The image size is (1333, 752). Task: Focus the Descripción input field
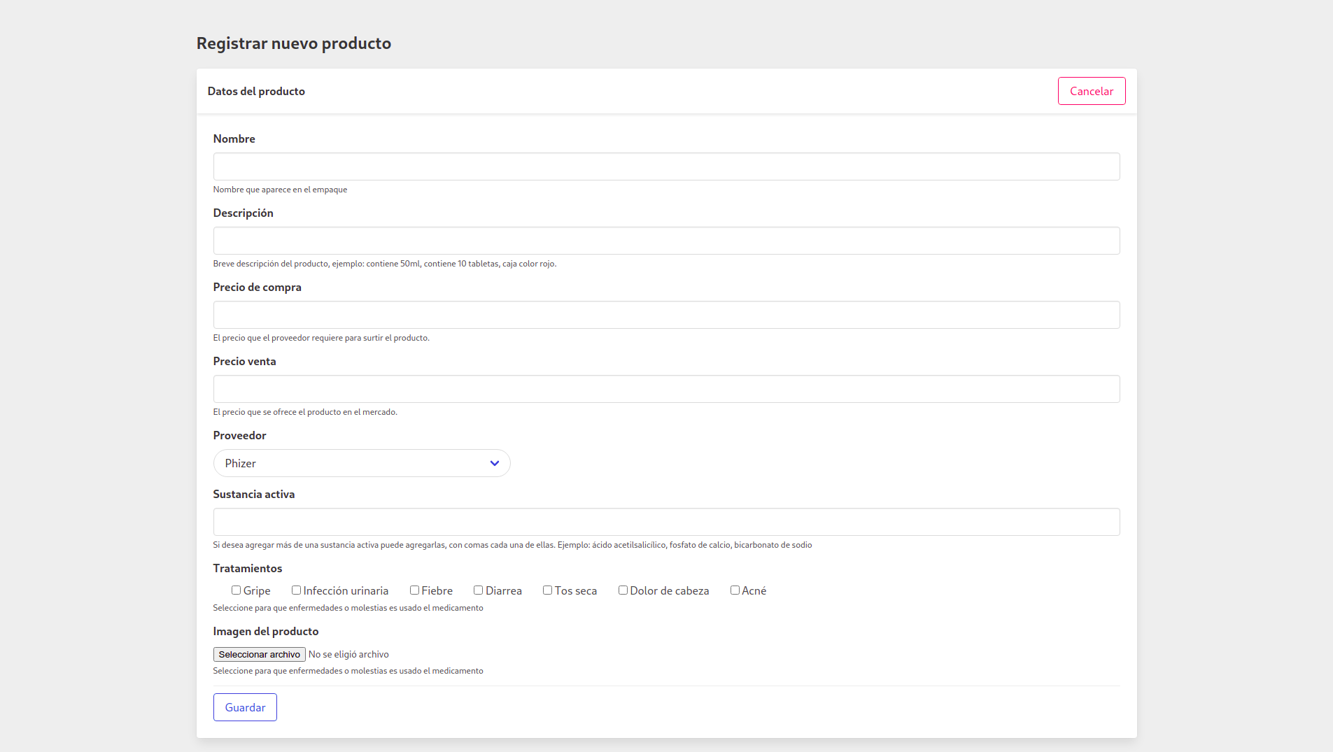click(x=665, y=241)
